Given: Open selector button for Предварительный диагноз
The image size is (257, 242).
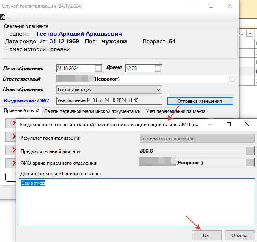Looking at the screenshot, I should tap(250, 151).
